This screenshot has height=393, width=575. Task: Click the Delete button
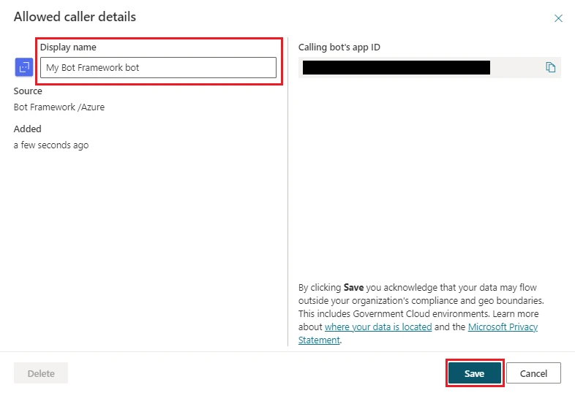point(41,373)
